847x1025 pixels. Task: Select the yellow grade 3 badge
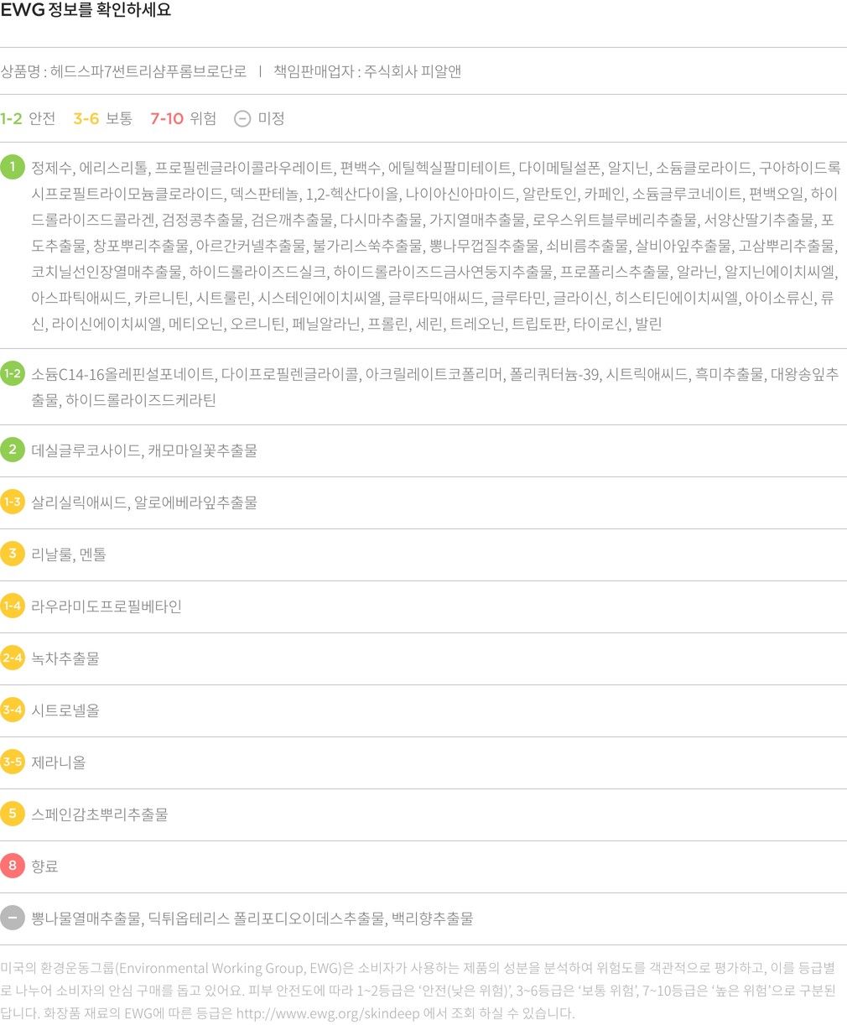point(13,554)
